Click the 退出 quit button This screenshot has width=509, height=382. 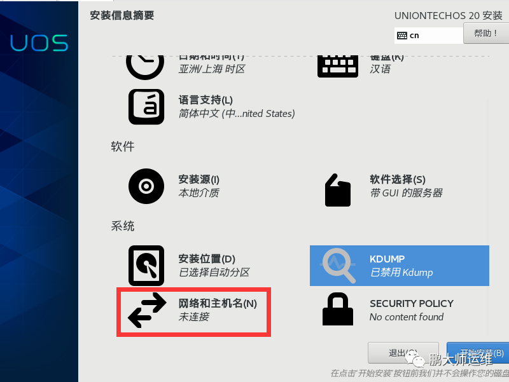tap(403, 353)
